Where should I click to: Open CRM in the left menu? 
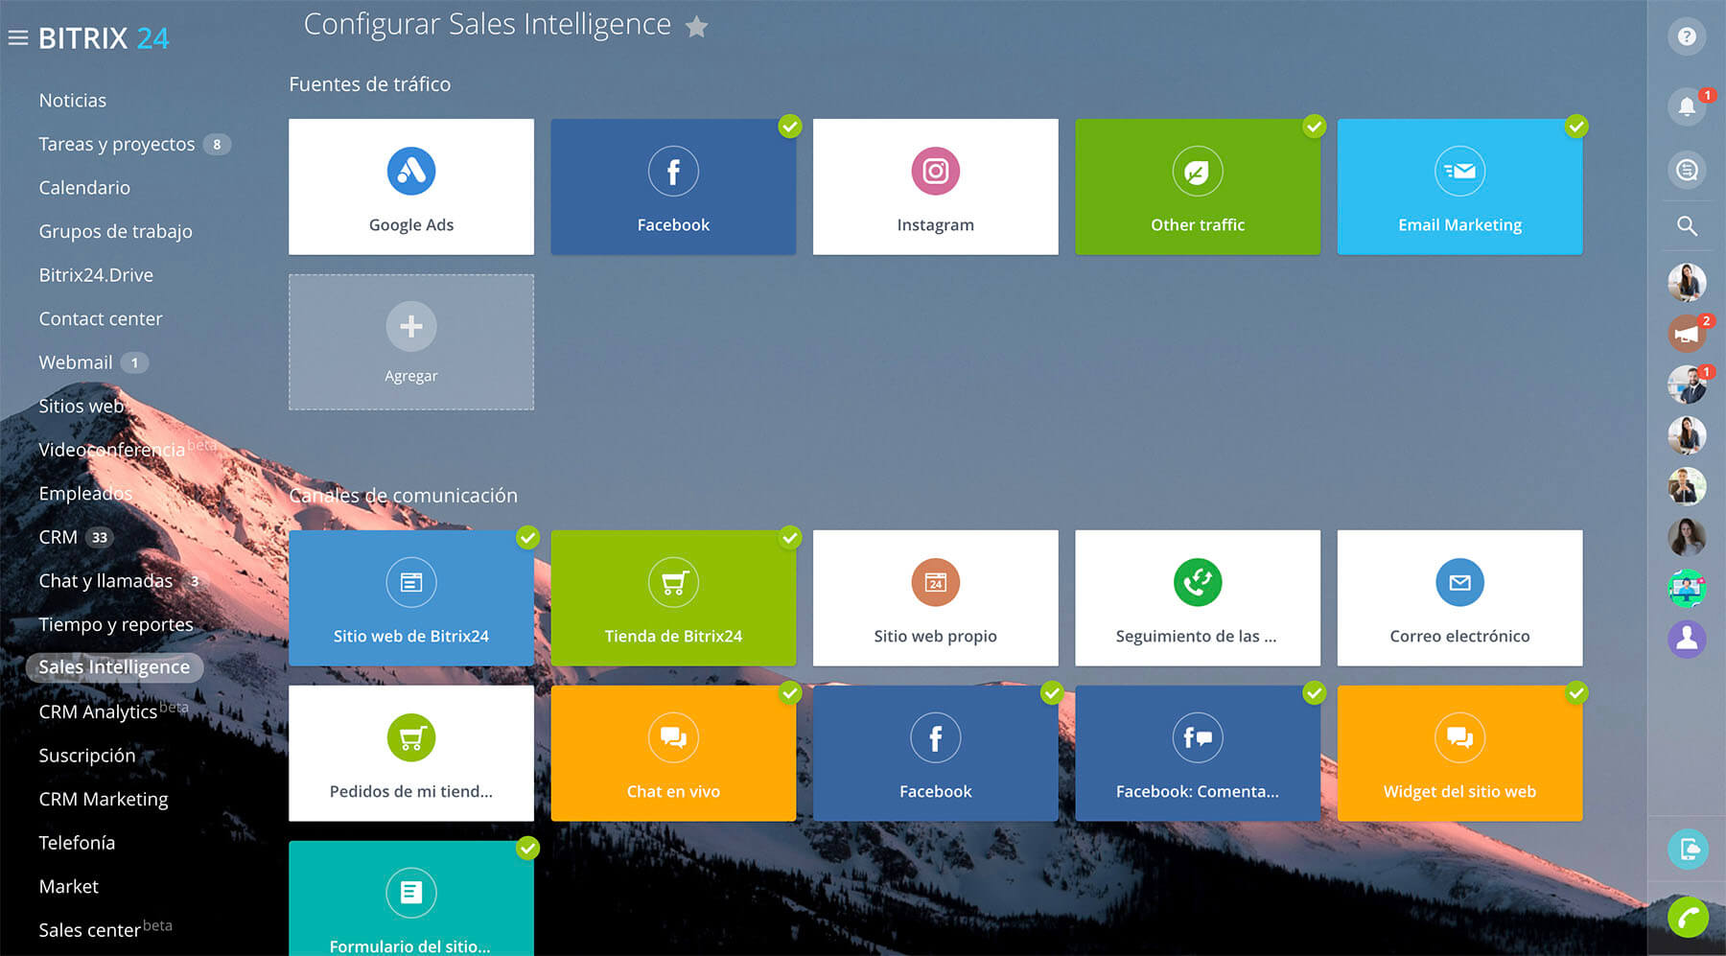tap(58, 537)
